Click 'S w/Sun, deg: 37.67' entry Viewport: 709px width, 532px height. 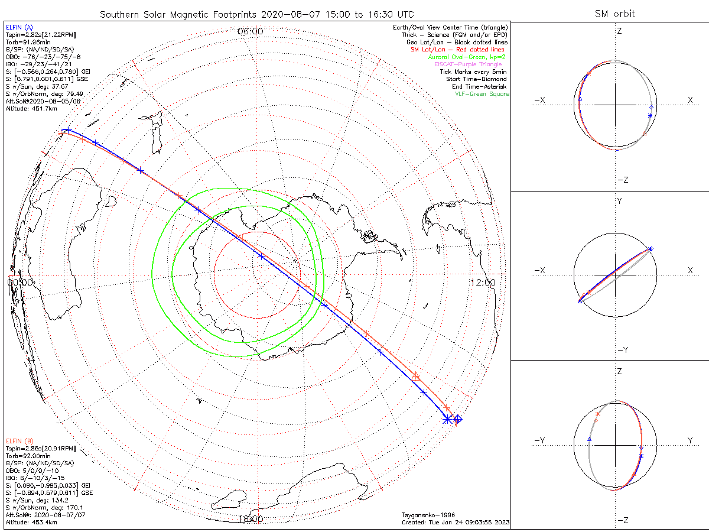[x=36, y=86]
